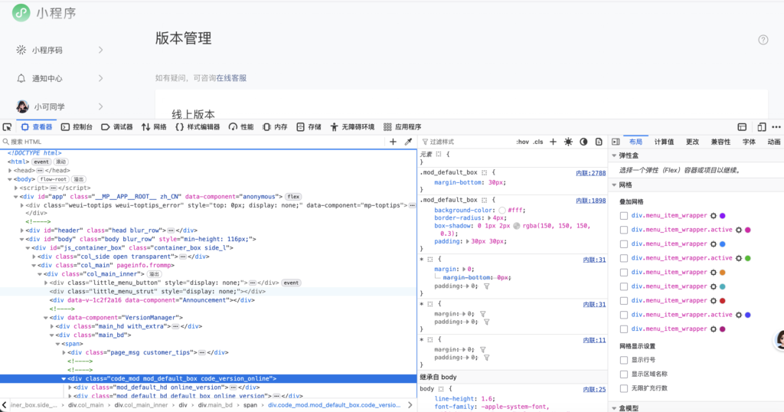Check the 无限扩充行数 checkbox
This screenshot has height=412, width=784.
coord(624,388)
